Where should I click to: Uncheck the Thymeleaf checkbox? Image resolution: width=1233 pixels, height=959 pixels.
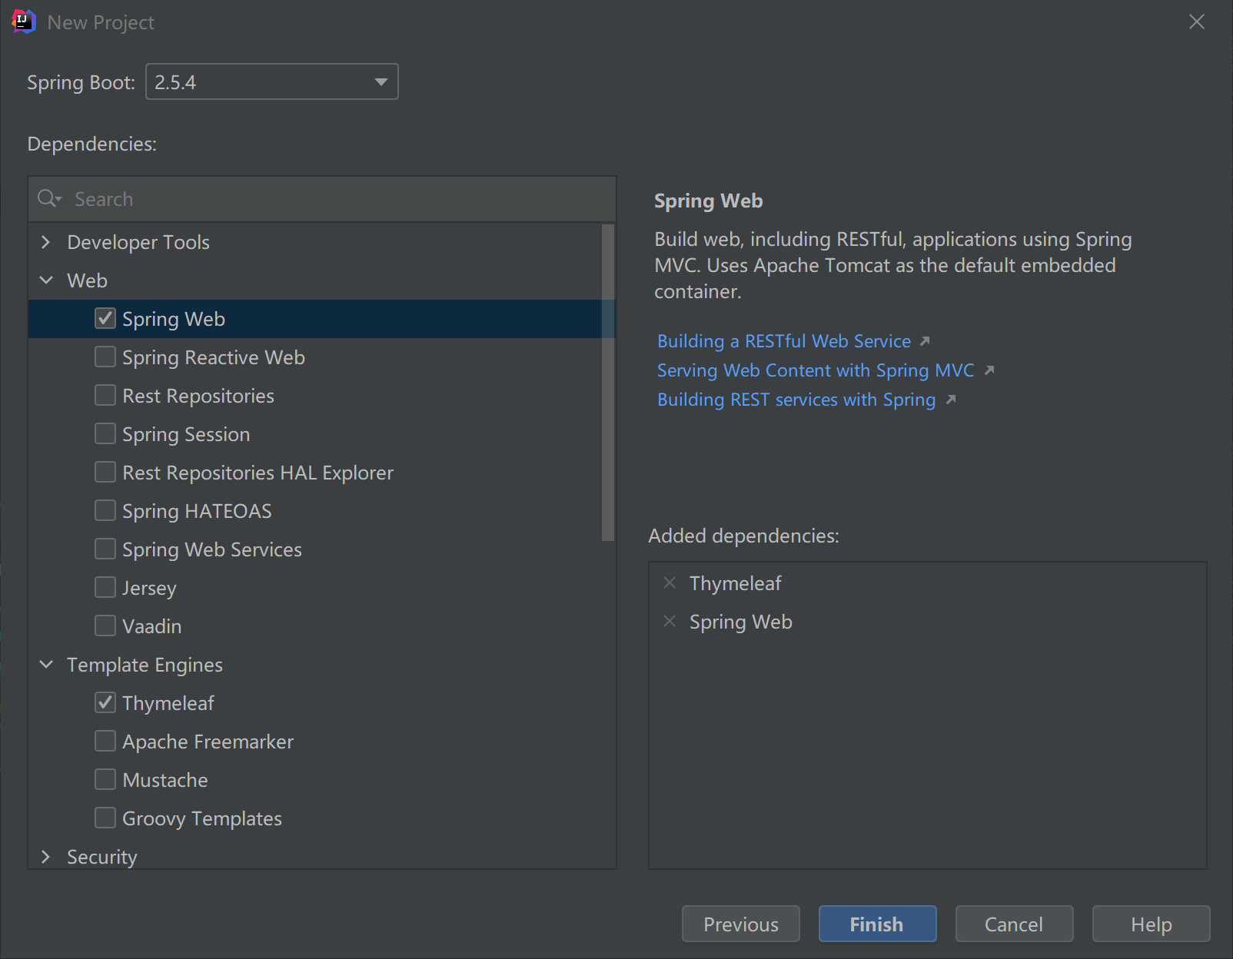point(105,702)
